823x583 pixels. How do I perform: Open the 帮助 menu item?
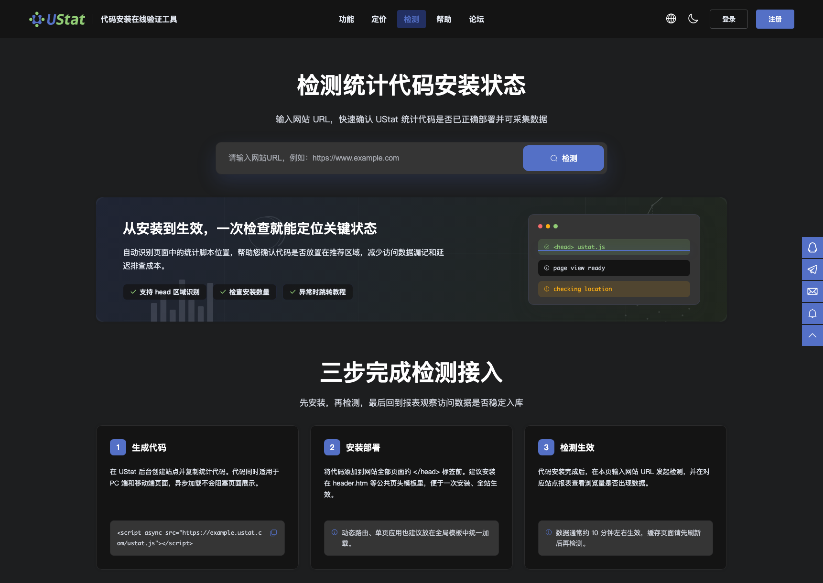coord(444,19)
